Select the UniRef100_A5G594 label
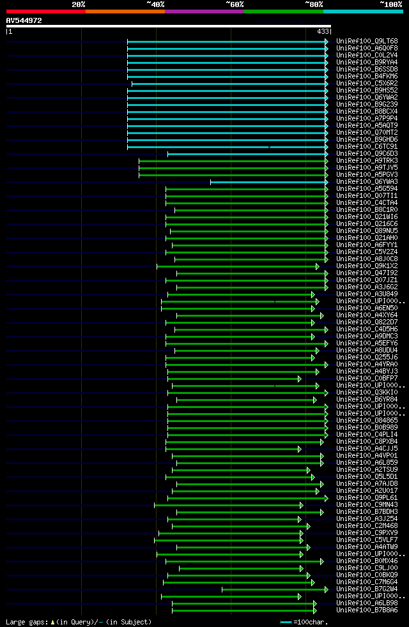The height and width of the screenshot is (627, 409). (x=367, y=189)
